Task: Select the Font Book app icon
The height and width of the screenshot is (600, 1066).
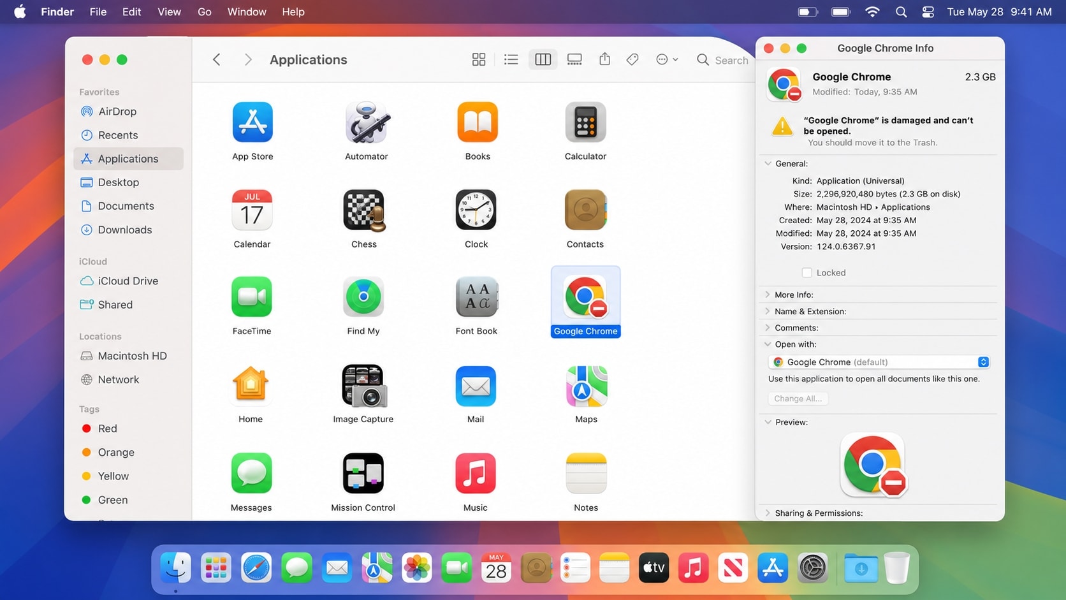Action: [x=476, y=297]
